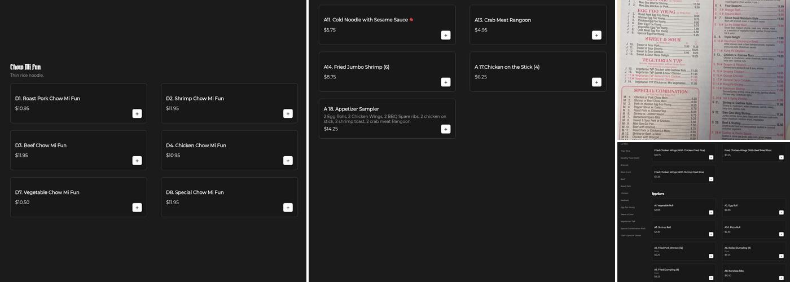Add D2. Shrimp Chow Mi Fun to cart
790x282 pixels.
point(288,113)
